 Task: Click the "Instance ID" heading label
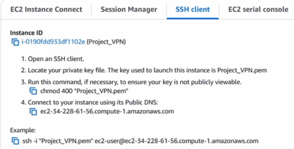[27, 33]
